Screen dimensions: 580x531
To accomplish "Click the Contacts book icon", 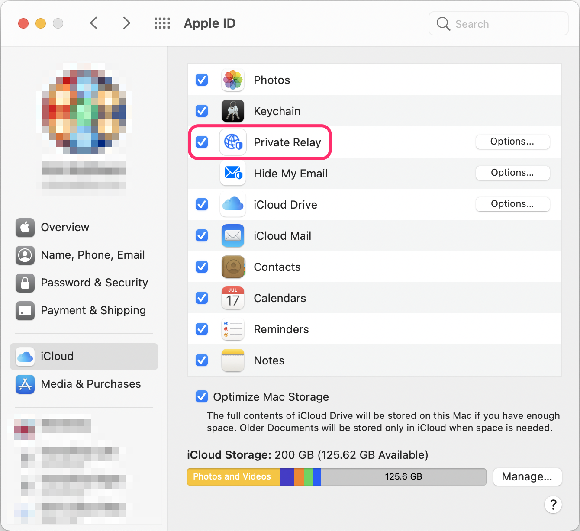I will pyautogui.click(x=233, y=267).
